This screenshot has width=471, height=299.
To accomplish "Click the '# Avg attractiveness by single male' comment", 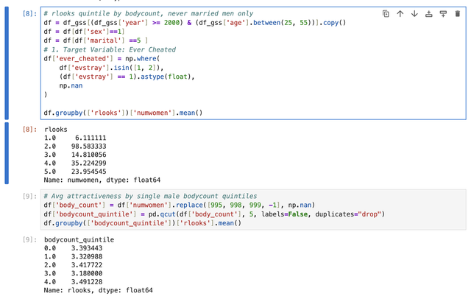I will point(150,196).
